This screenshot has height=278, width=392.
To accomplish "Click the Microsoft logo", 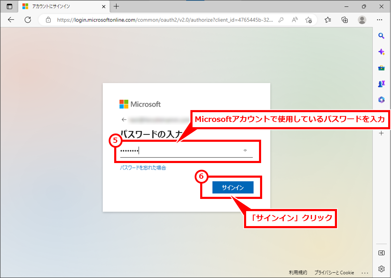I will [140, 104].
